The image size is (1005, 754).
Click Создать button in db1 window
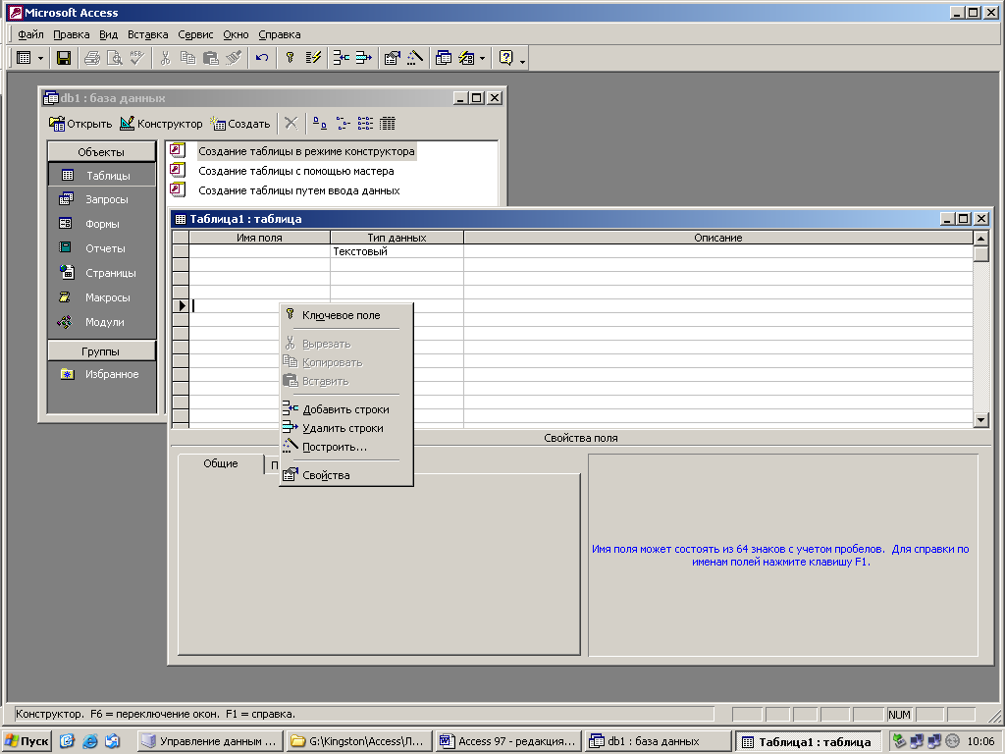pyautogui.click(x=241, y=124)
